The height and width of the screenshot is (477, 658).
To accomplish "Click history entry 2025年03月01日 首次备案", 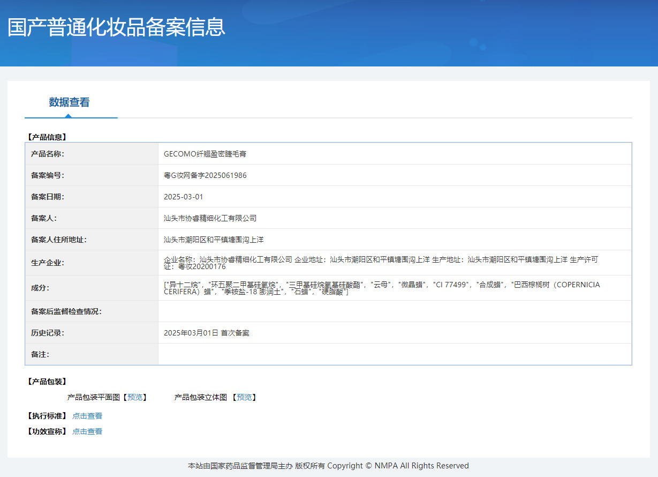I will point(207,333).
